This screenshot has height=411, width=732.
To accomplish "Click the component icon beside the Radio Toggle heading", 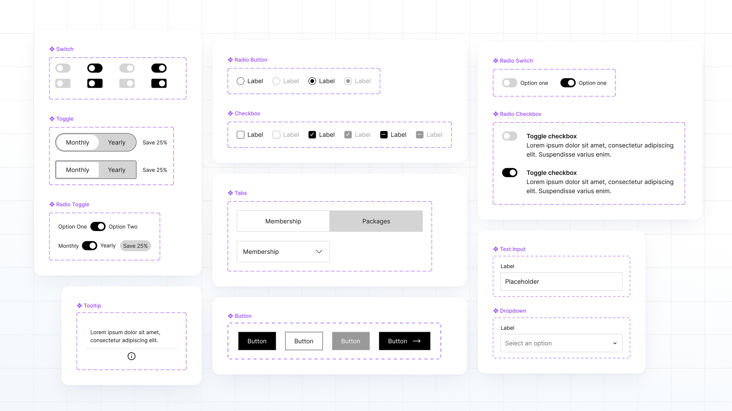I will (x=52, y=204).
